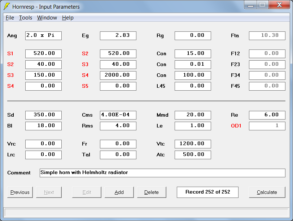Open the File menu
The height and width of the screenshot is (221, 293).
point(10,18)
